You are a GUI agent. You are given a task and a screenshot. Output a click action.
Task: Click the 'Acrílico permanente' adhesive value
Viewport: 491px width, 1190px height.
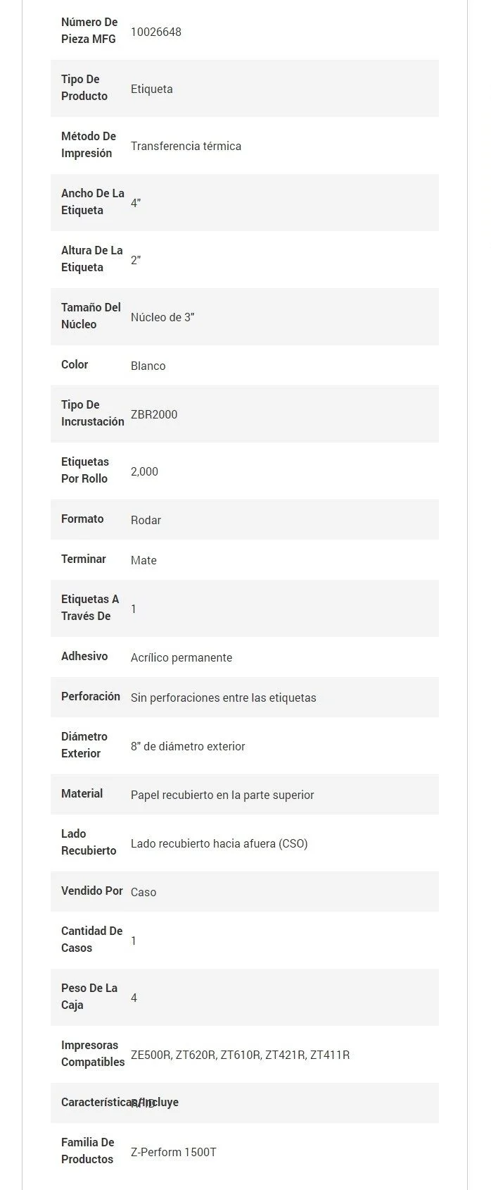pyautogui.click(x=181, y=657)
